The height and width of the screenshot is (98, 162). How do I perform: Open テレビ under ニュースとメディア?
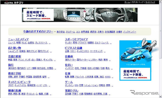[24, 43]
